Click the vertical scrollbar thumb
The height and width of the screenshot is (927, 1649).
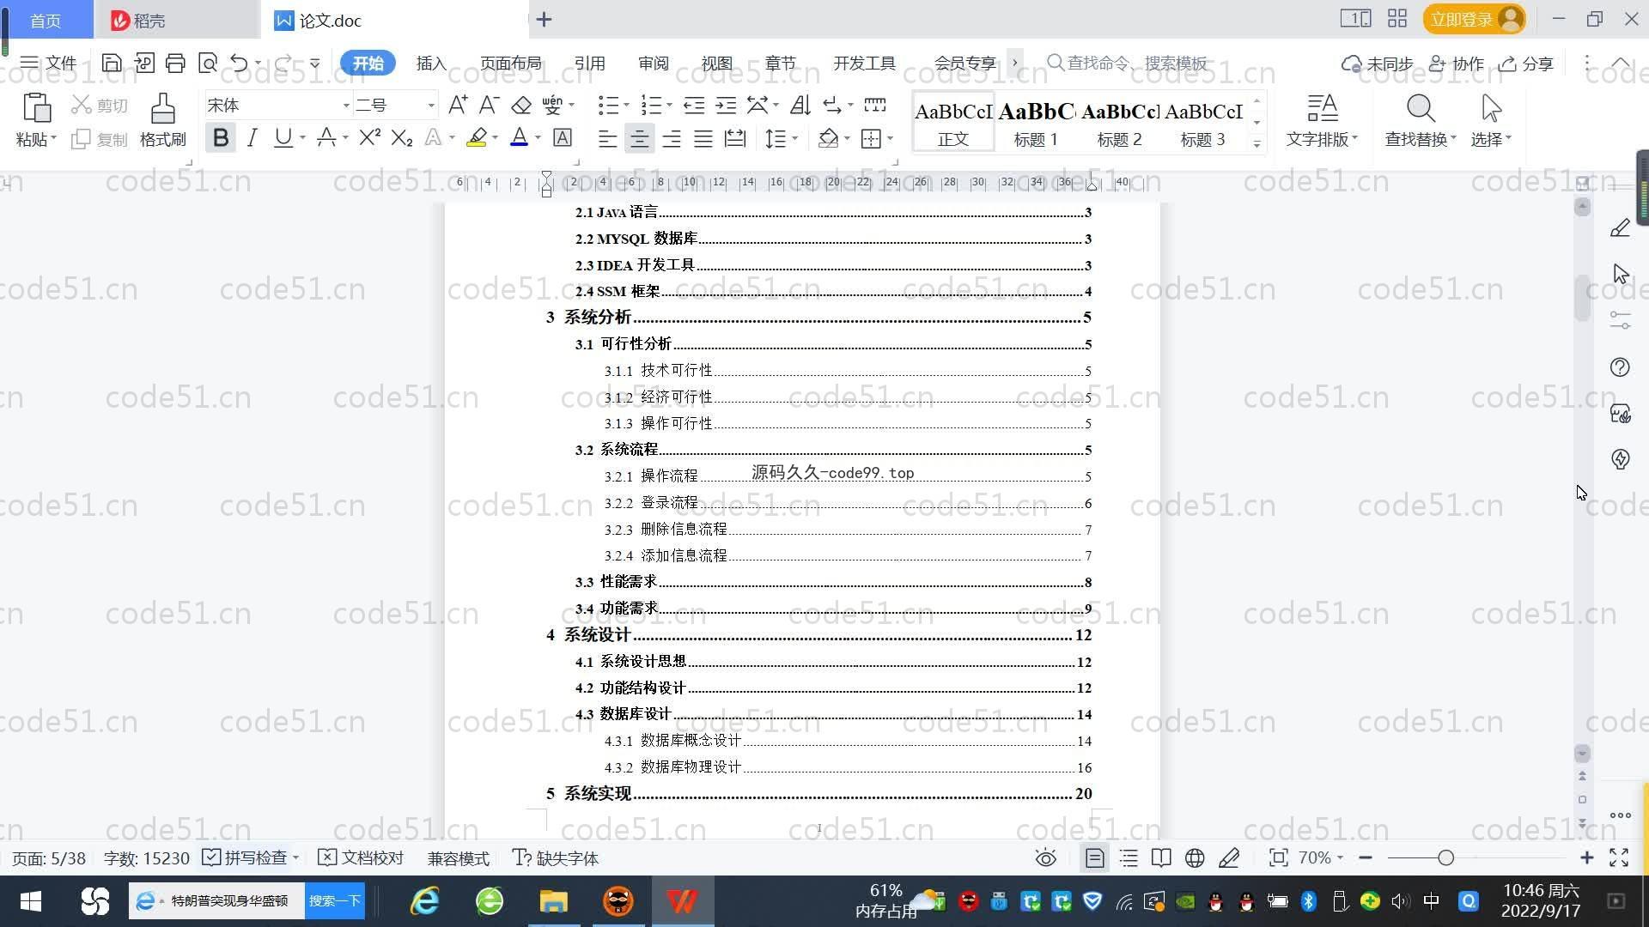(1583, 298)
